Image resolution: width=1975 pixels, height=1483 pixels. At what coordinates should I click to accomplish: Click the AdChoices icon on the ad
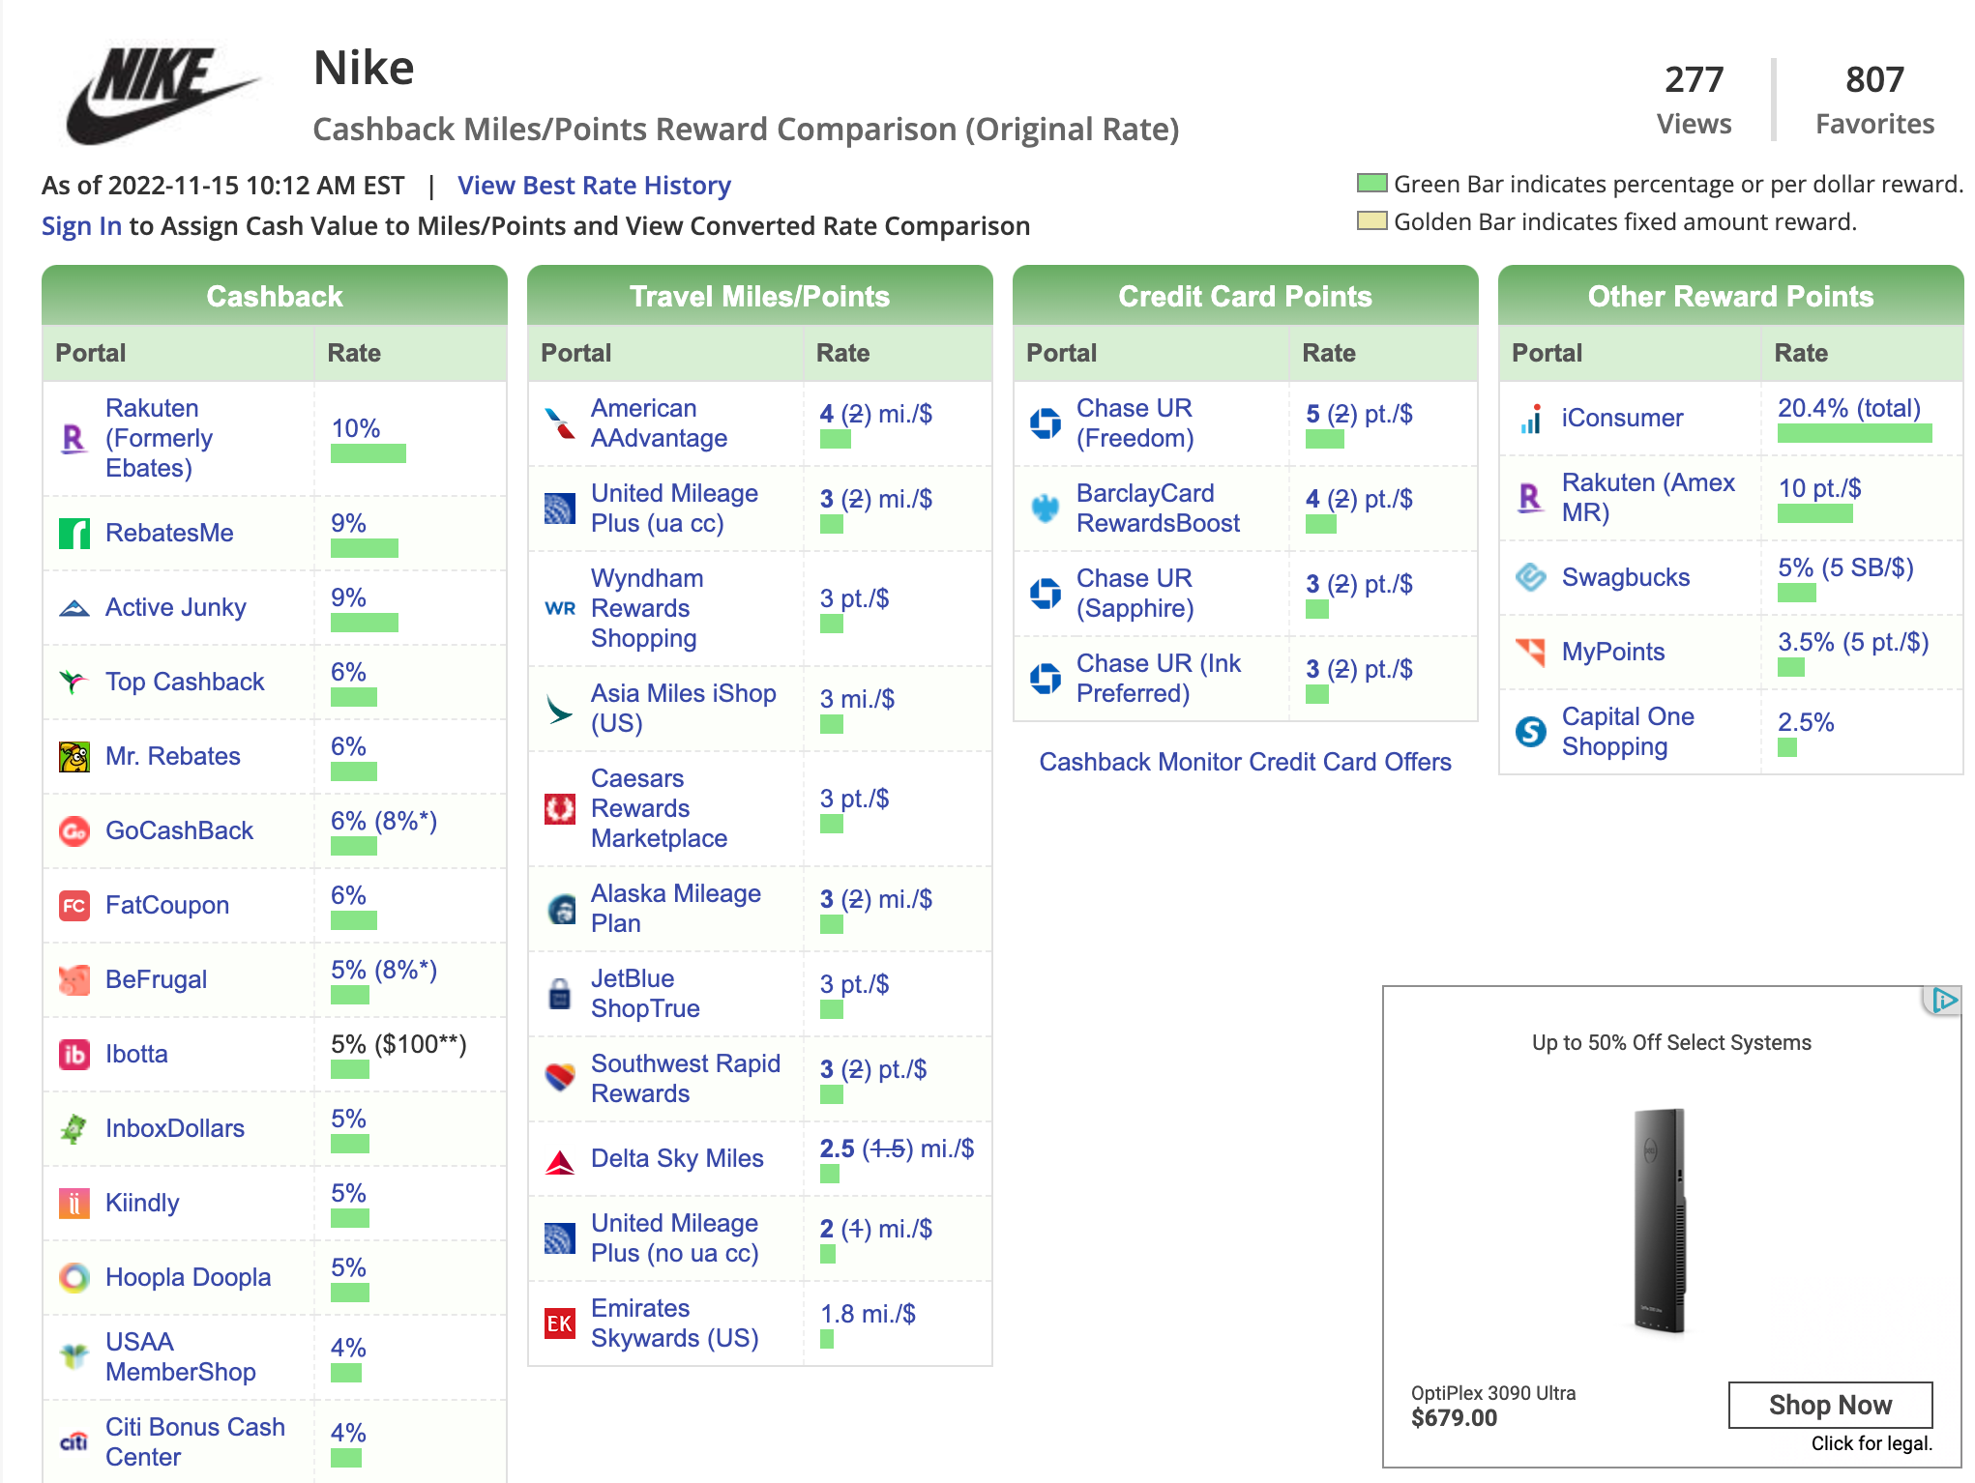[1944, 1001]
